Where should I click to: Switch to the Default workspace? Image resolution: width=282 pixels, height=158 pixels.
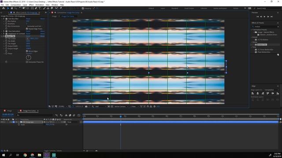(x=151, y=8)
